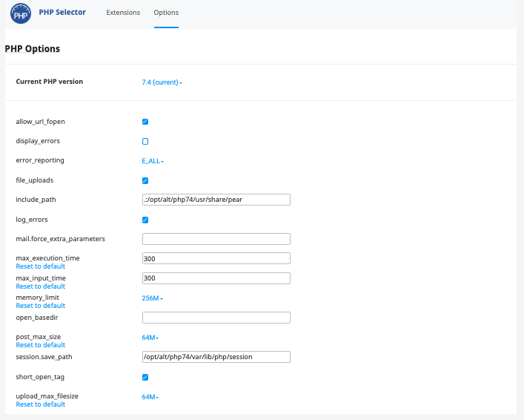Open the Current PHP version dropdown
This screenshot has width=524, height=420.
162,82
